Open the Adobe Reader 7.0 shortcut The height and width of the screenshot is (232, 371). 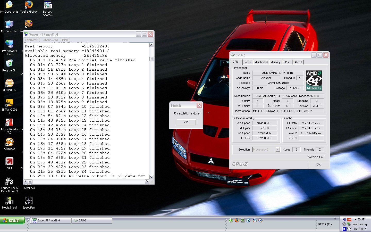(x=9, y=126)
